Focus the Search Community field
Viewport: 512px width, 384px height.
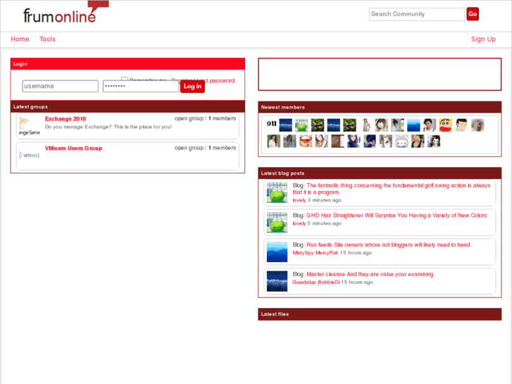[417, 14]
